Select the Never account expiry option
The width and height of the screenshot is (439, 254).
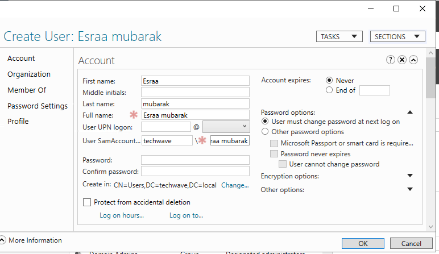tap(329, 81)
